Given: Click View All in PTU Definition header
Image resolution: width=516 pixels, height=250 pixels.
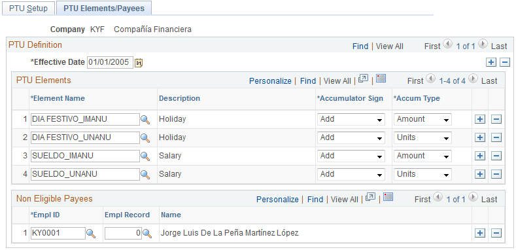Looking at the screenshot, I should pyautogui.click(x=390, y=46).
